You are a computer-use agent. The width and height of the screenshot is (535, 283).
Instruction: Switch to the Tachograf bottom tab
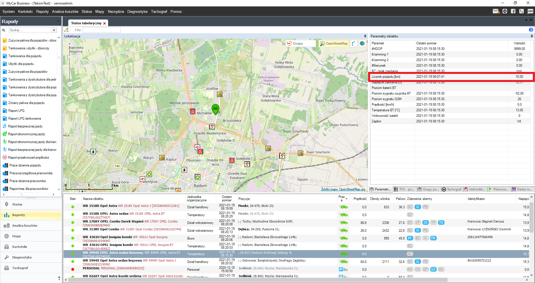(451, 189)
